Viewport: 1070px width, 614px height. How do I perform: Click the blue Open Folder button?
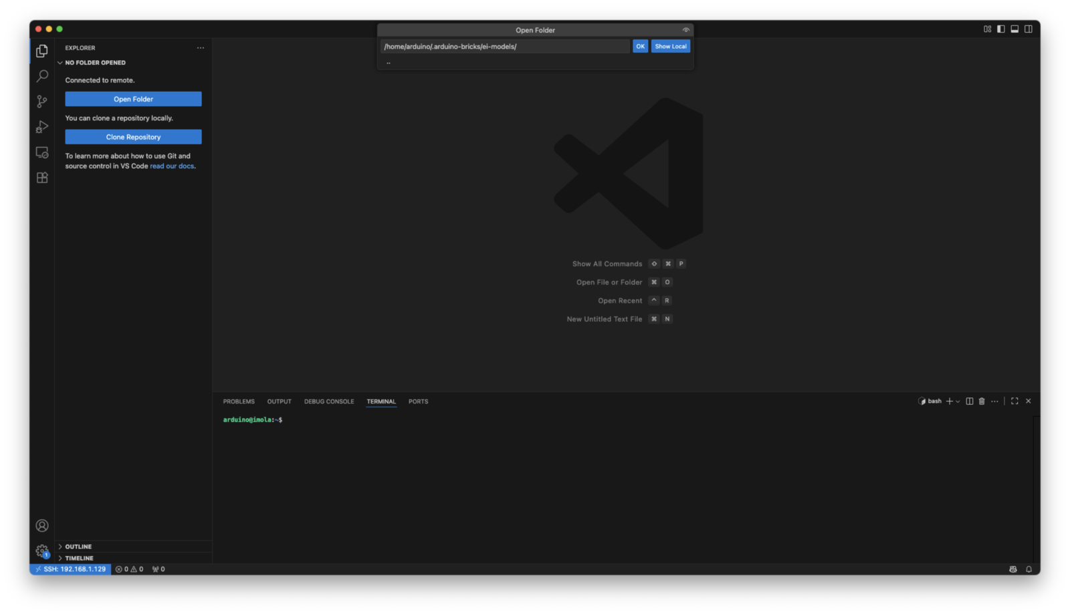[x=133, y=99]
